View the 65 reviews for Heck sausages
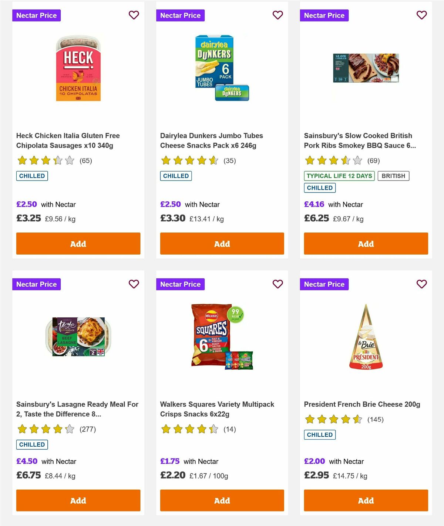444x526 pixels. tap(86, 161)
